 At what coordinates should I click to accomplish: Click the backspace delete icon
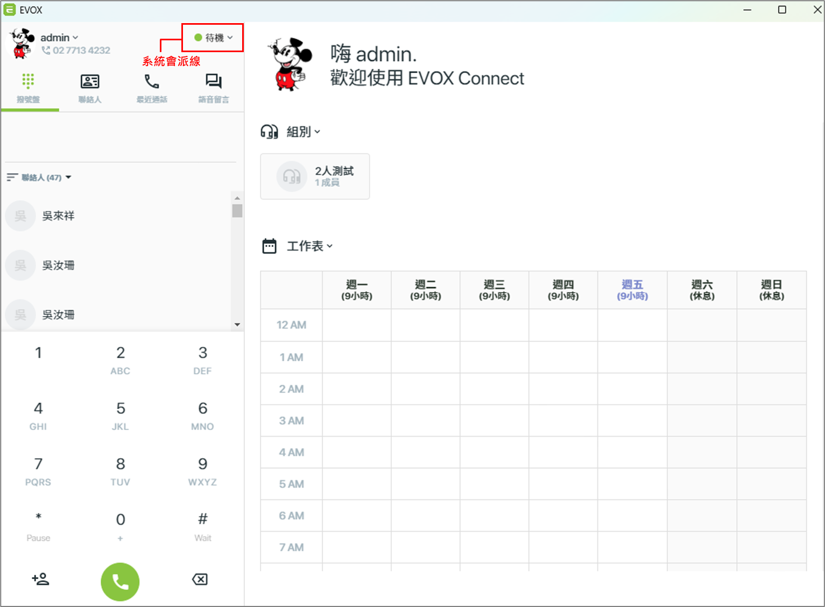click(x=200, y=579)
